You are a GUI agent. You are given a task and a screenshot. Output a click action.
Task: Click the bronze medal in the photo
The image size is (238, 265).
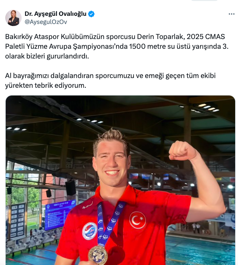coord(98,255)
